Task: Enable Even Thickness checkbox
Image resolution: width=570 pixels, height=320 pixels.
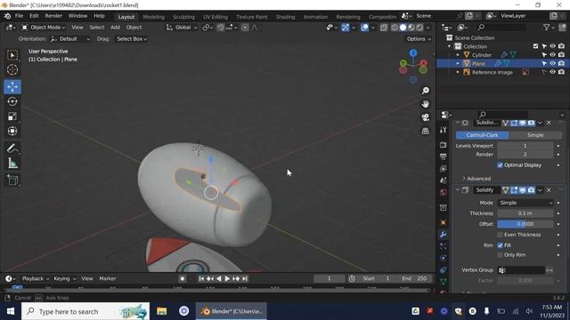Action: [x=501, y=235]
